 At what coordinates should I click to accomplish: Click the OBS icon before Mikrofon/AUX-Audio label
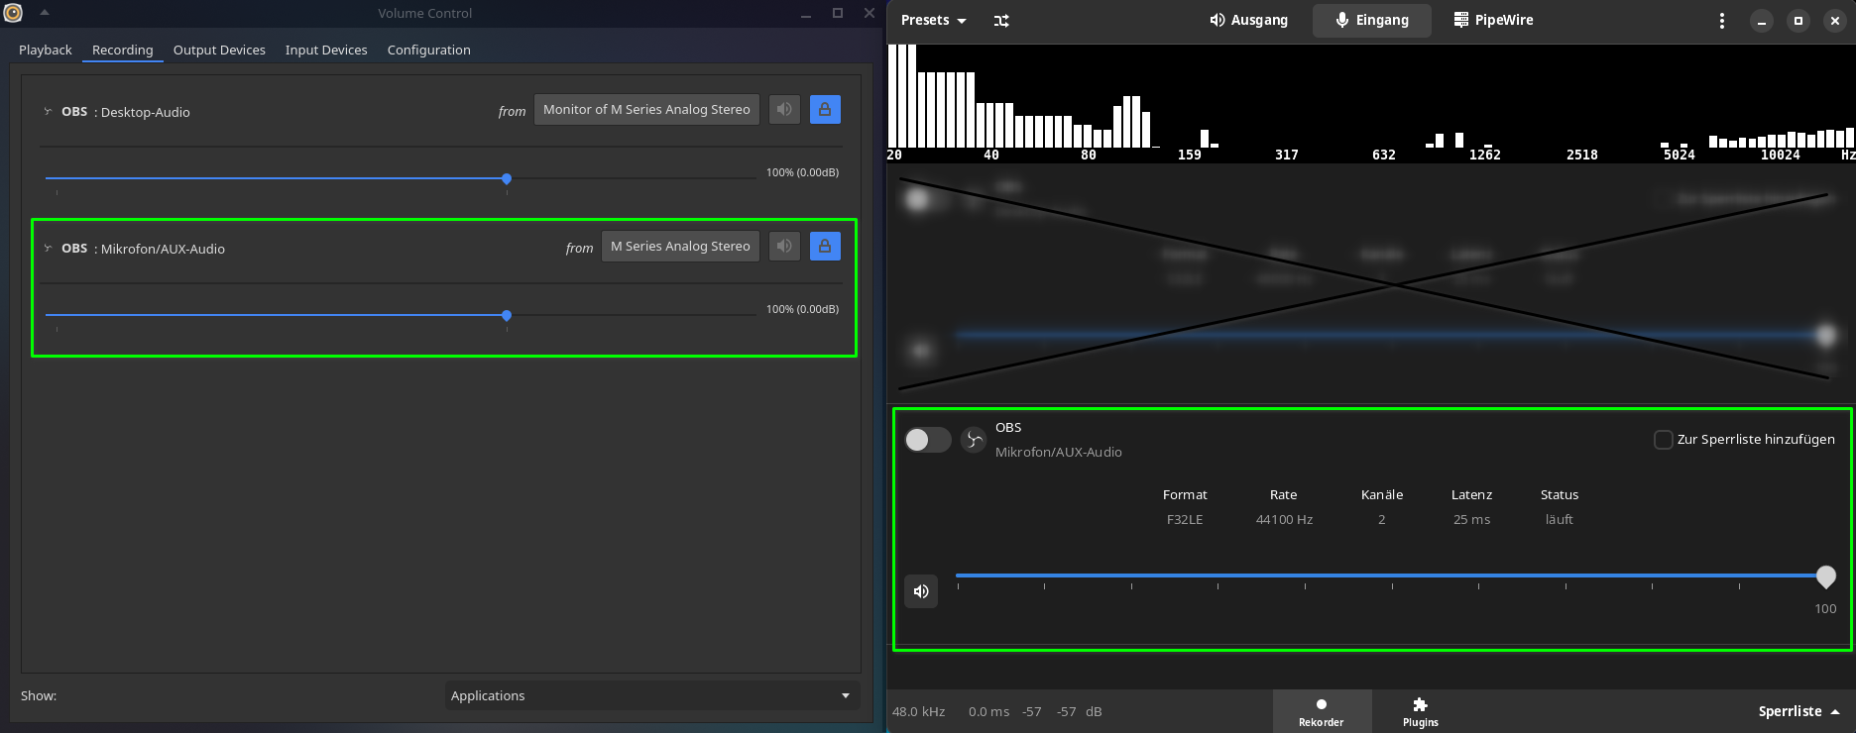48,248
